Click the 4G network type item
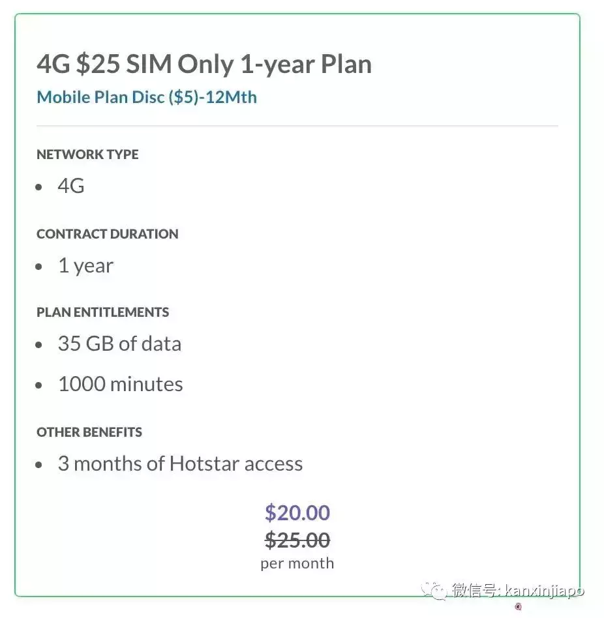The width and height of the screenshot is (604, 618). pos(71,186)
